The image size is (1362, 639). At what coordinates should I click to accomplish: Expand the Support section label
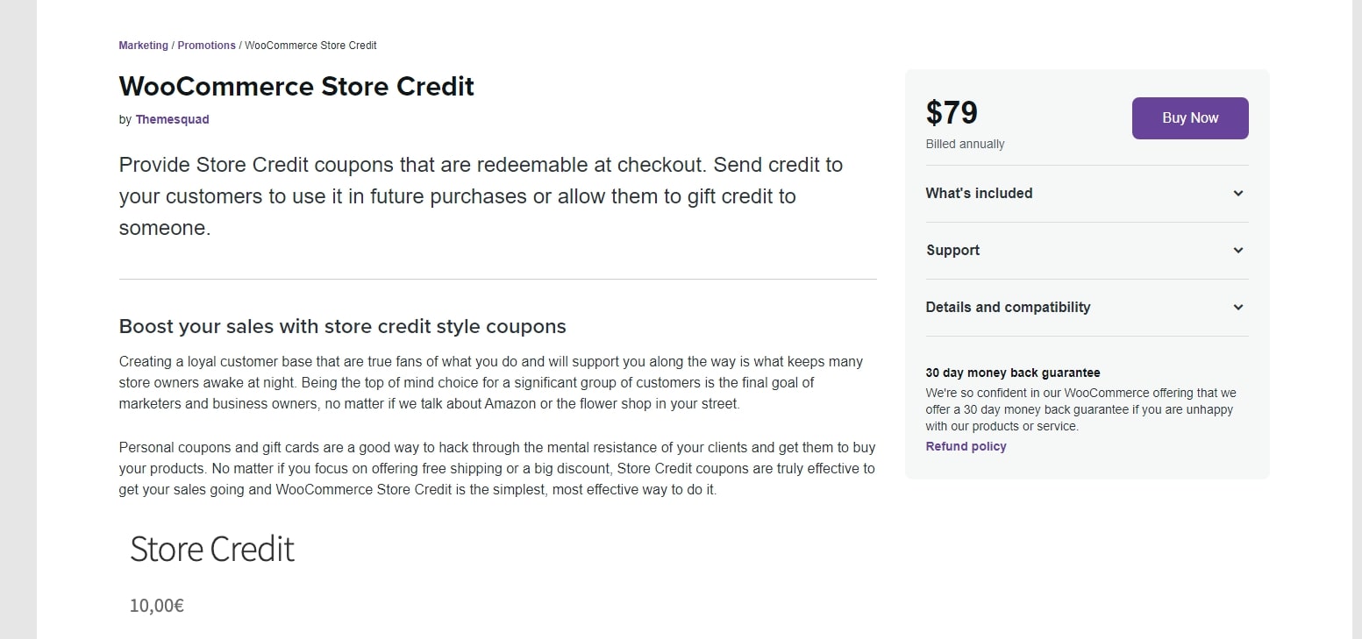click(x=952, y=251)
